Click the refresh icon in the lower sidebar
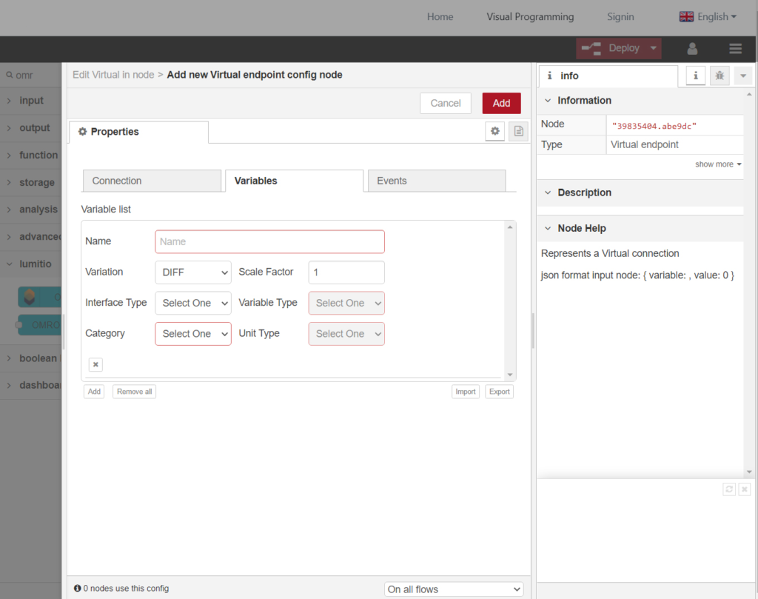 [x=729, y=489]
